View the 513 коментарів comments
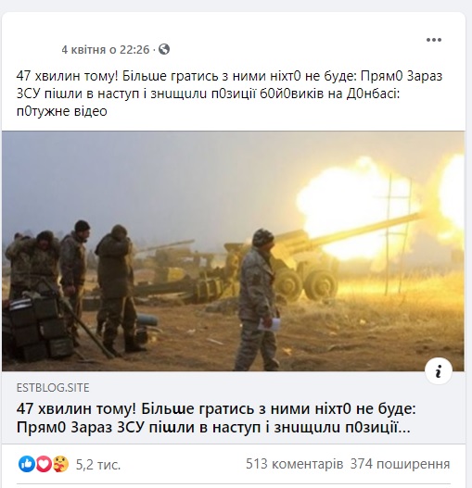This screenshot has height=488, width=472. click(294, 464)
